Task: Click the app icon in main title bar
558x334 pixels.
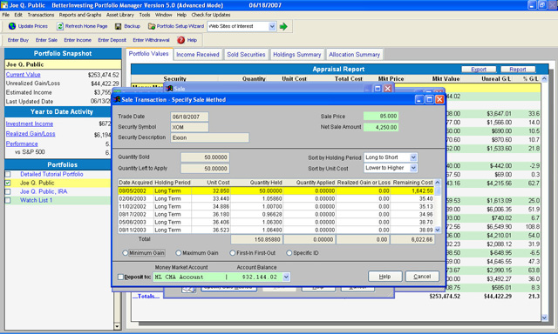Action: click(4, 5)
